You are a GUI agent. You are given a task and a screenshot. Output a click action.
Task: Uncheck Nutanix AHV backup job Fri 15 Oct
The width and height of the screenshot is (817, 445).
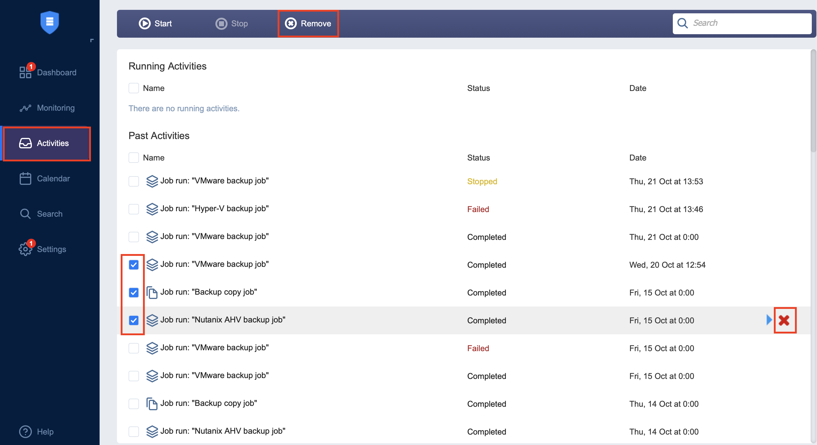134,321
